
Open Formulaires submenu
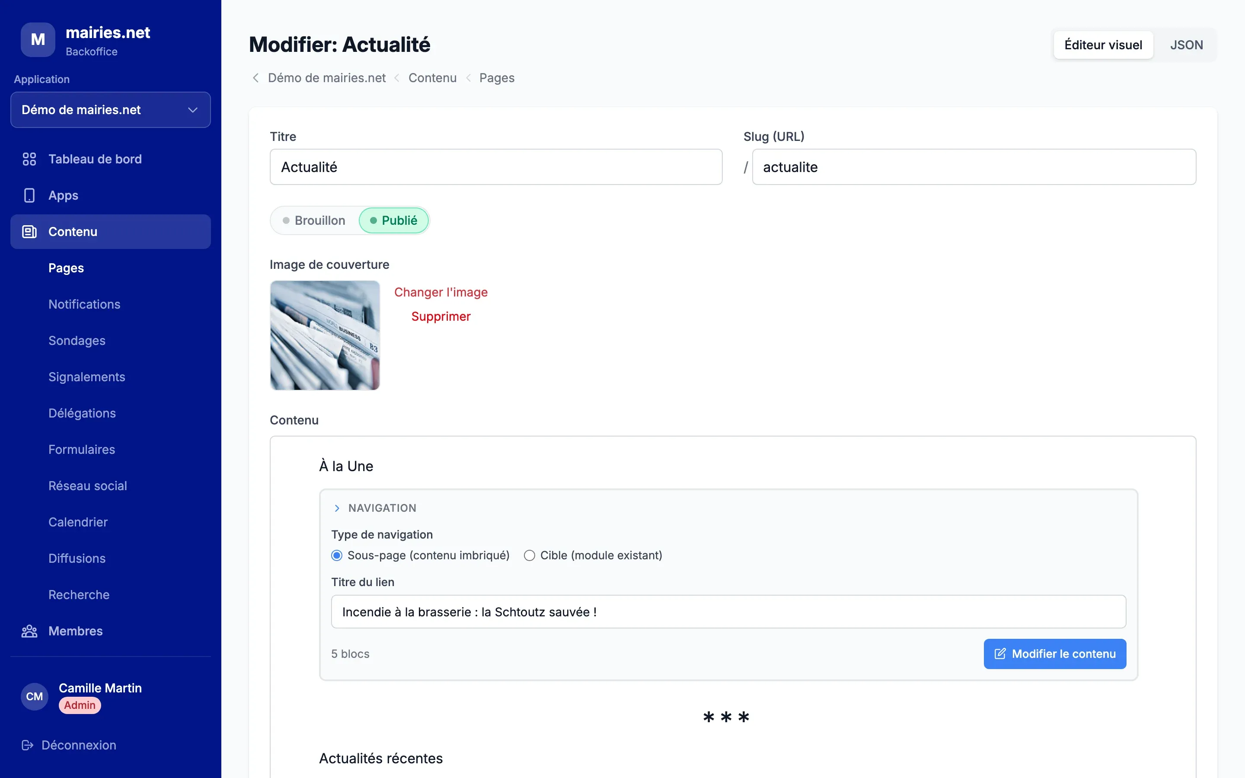point(82,449)
